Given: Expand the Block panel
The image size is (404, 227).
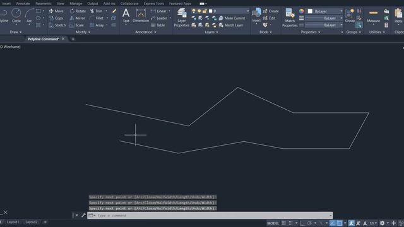Looking at the screenshot, I should coord(265,32).
